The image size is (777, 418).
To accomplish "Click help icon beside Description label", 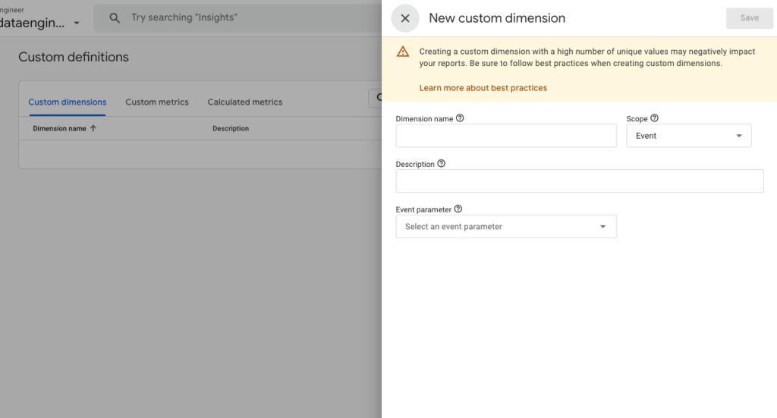I will tap(442, 164).
